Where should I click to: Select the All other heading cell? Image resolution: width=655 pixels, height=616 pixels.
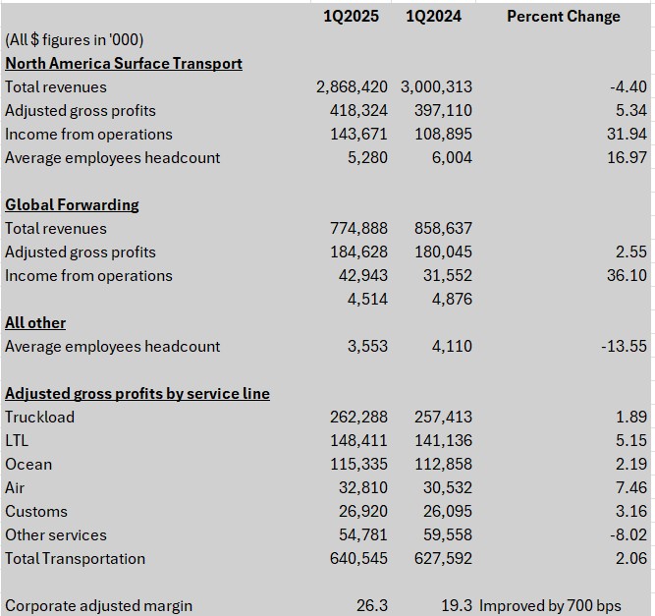point(35,322)
